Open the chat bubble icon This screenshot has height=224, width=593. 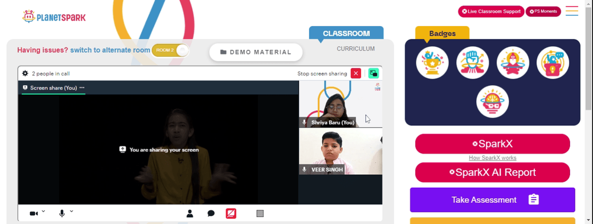click(211, 214)
